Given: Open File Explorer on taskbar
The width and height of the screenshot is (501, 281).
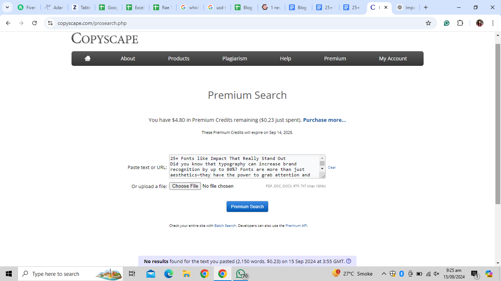Looking at the screenshot, I should coord(186,274).
